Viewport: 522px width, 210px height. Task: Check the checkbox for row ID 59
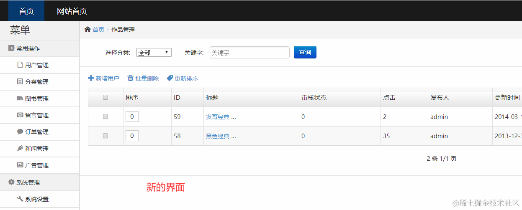(x=105, y=116)
